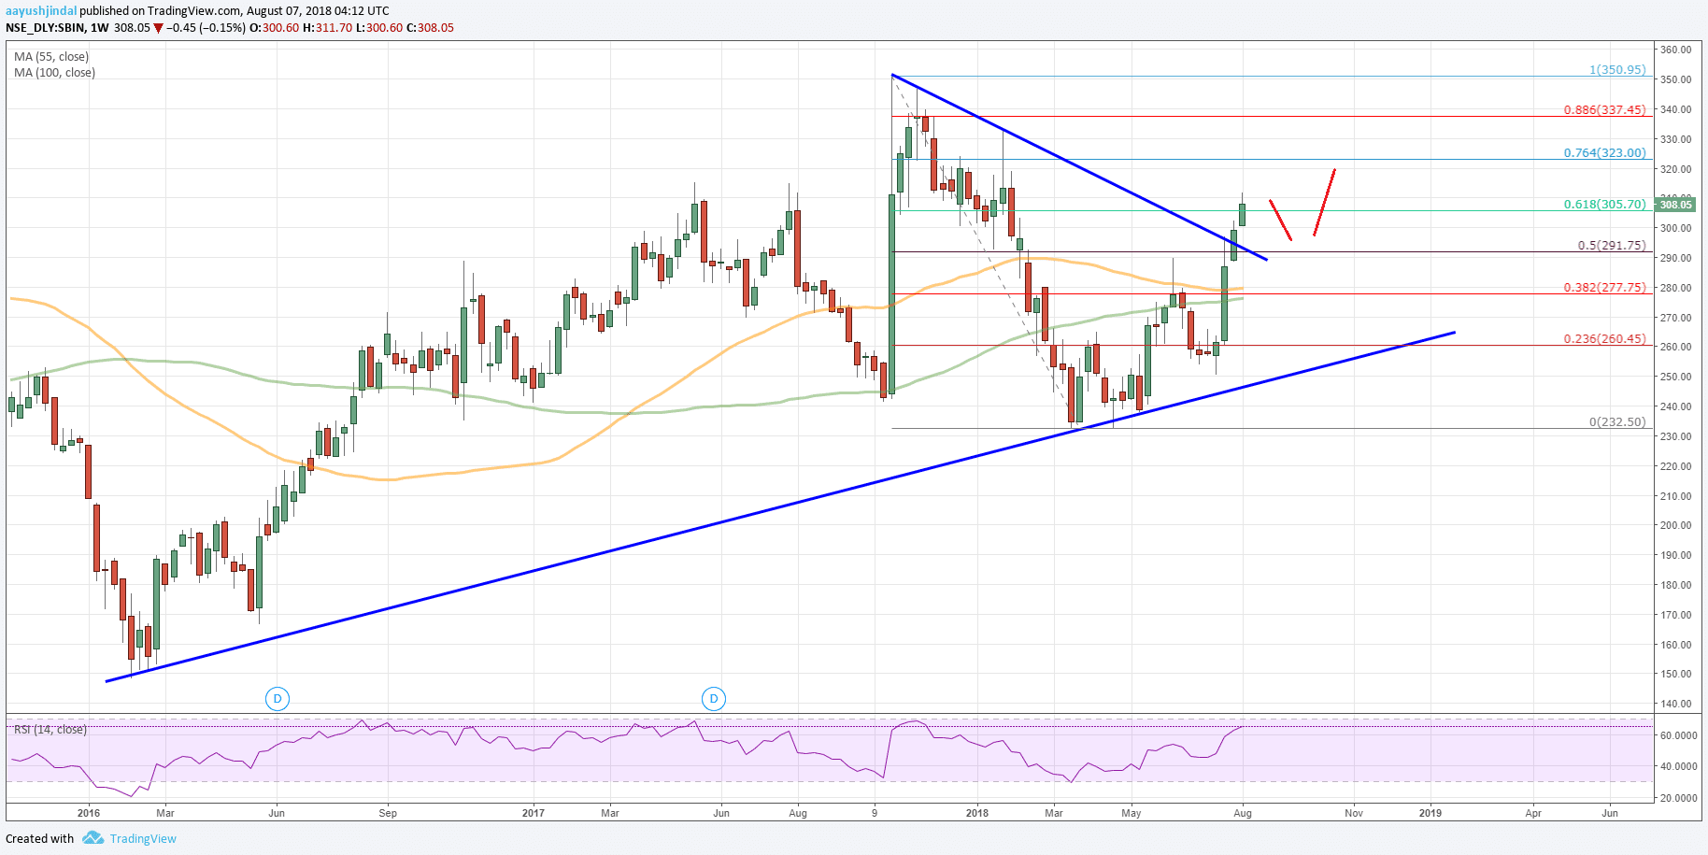The image size is (1708, 855).
Task: Click the O:300.60 open value
Action: click(x=277, y=27)
